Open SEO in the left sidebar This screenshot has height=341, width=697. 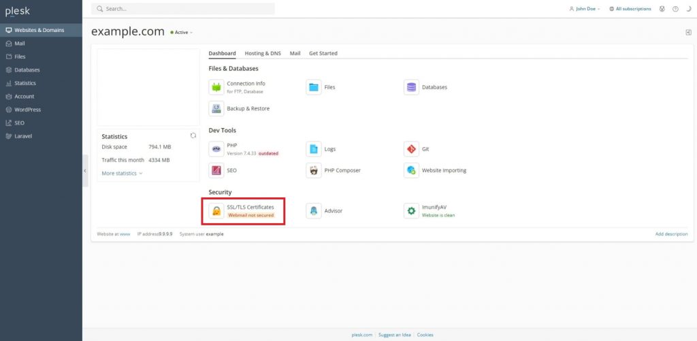pyautogui.click(x=41, y=123)
